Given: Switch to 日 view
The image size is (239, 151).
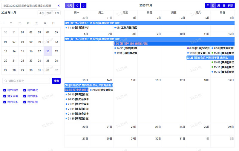Looking at the screenshot, I should (224, 5).
